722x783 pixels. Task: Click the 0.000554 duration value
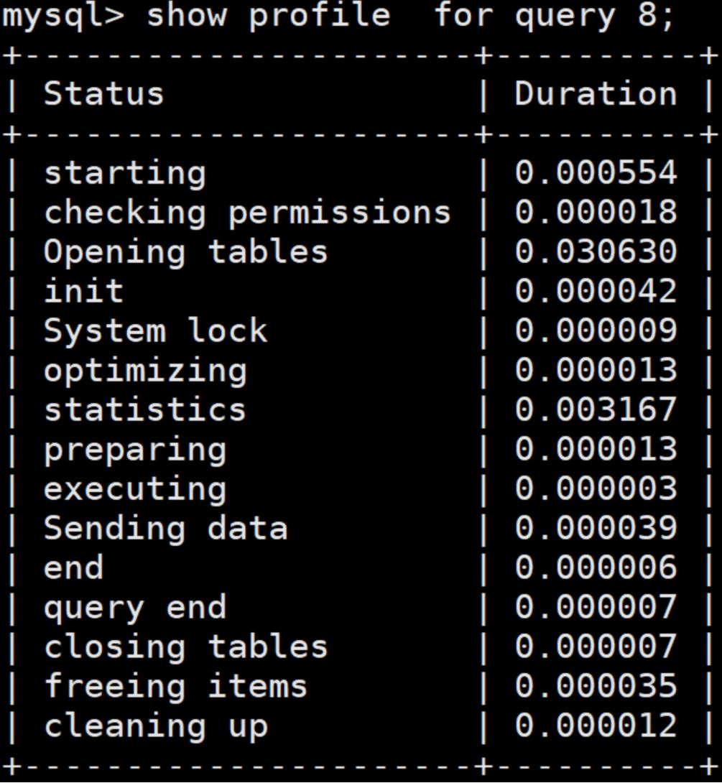pyautogui.click(x=596, y=173)
